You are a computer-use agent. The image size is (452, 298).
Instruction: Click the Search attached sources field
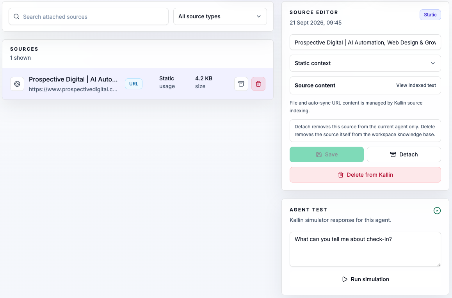(x=89, y=16)
